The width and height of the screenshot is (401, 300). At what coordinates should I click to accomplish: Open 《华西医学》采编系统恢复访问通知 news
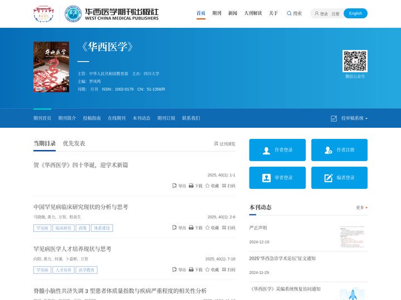click(x=285, y=289)
